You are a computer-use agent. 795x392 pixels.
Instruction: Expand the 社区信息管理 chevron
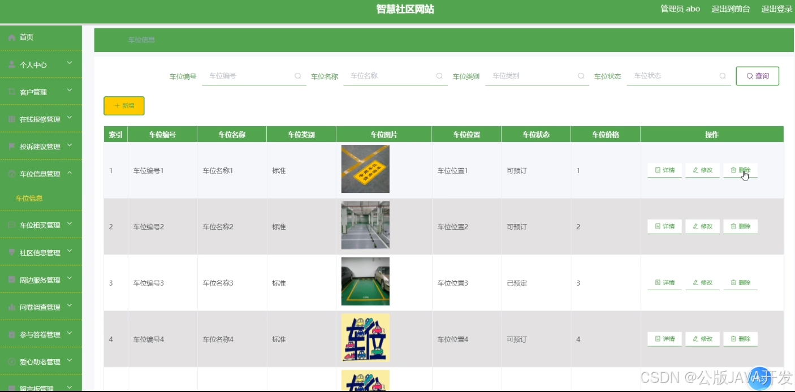point(70,251)
